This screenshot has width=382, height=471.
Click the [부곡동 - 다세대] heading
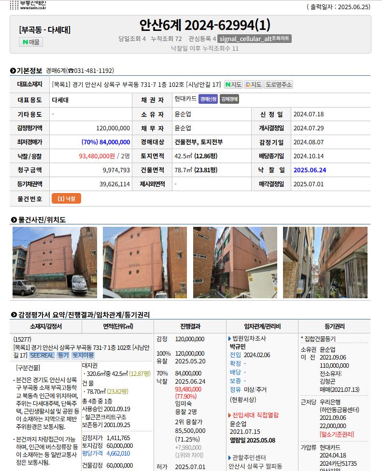click(x=45, y=30)
